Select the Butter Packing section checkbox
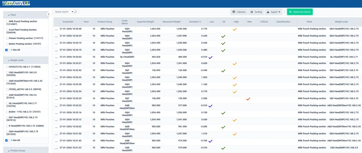This screenshot has width=362, height=153. (x=7, y=44)
